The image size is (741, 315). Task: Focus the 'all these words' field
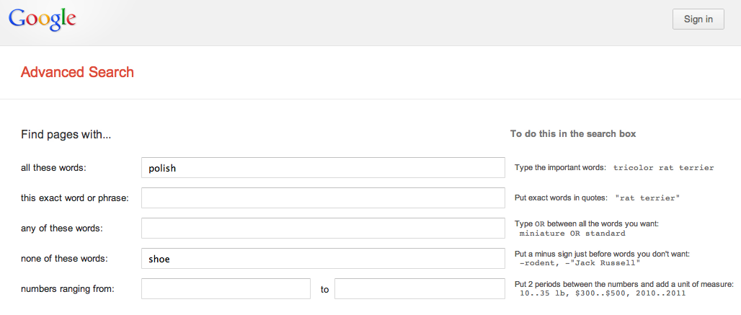(323, 168)
